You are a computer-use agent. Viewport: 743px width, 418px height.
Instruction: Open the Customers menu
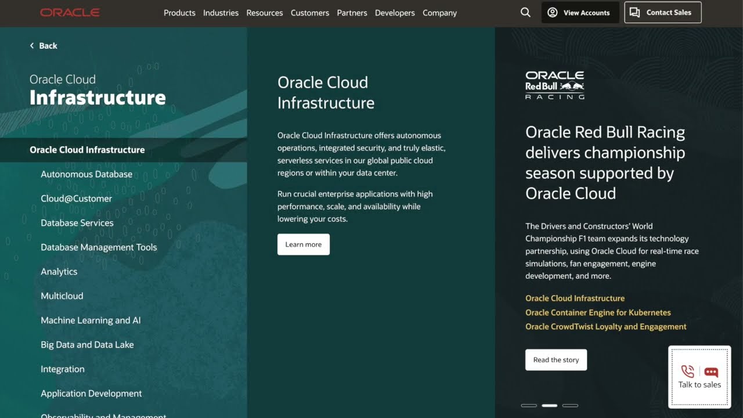[x=310, y=13]
